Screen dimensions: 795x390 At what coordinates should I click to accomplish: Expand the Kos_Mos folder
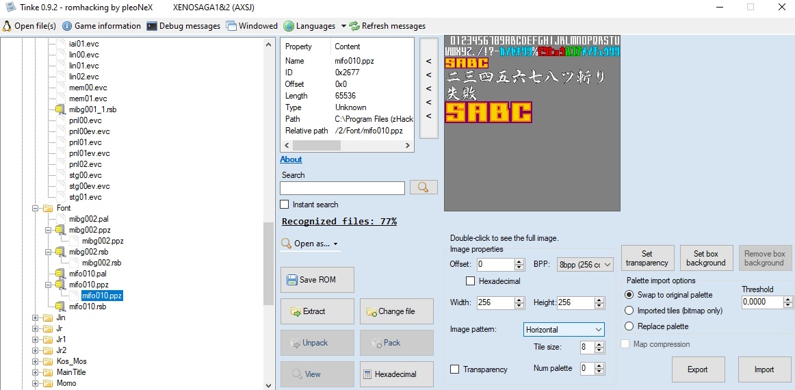pyautogui.click(x=36, y=361)
